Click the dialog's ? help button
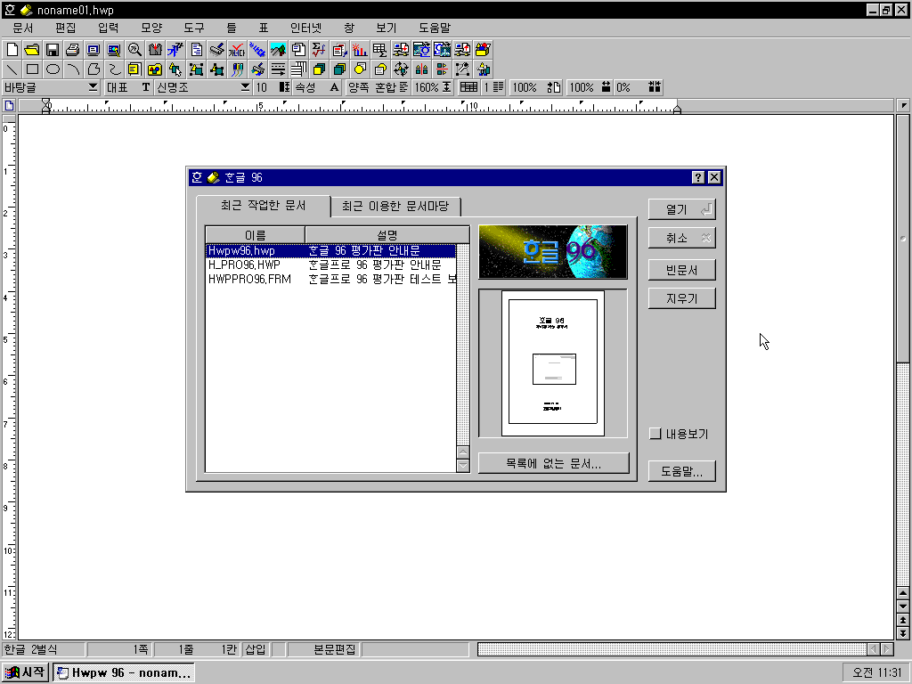912x684 pixels. 698,177
